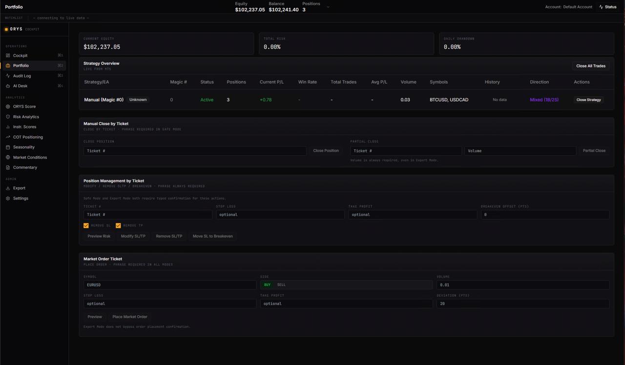Click the Close Position button
This screenshot has width=625, height=365.
[326, 151]
